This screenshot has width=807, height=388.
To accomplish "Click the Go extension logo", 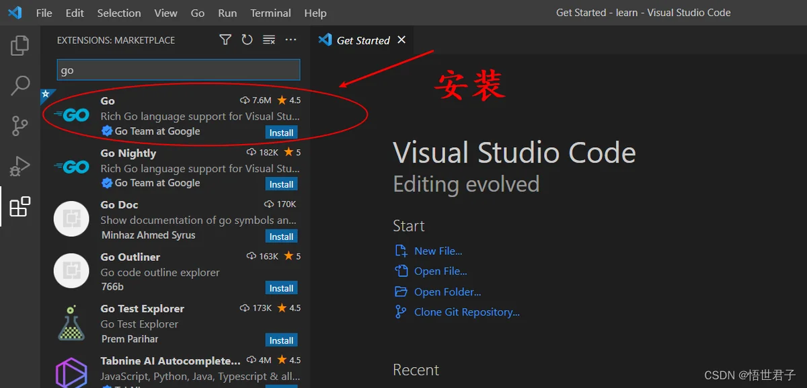I will click(71, 115).
